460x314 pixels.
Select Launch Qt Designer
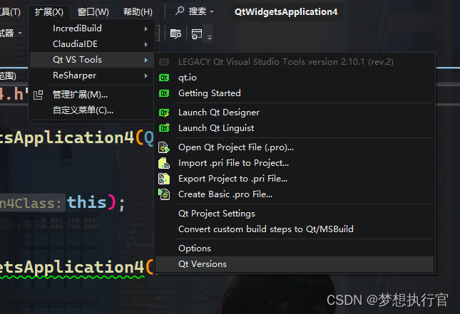click(x=295, y=112)
